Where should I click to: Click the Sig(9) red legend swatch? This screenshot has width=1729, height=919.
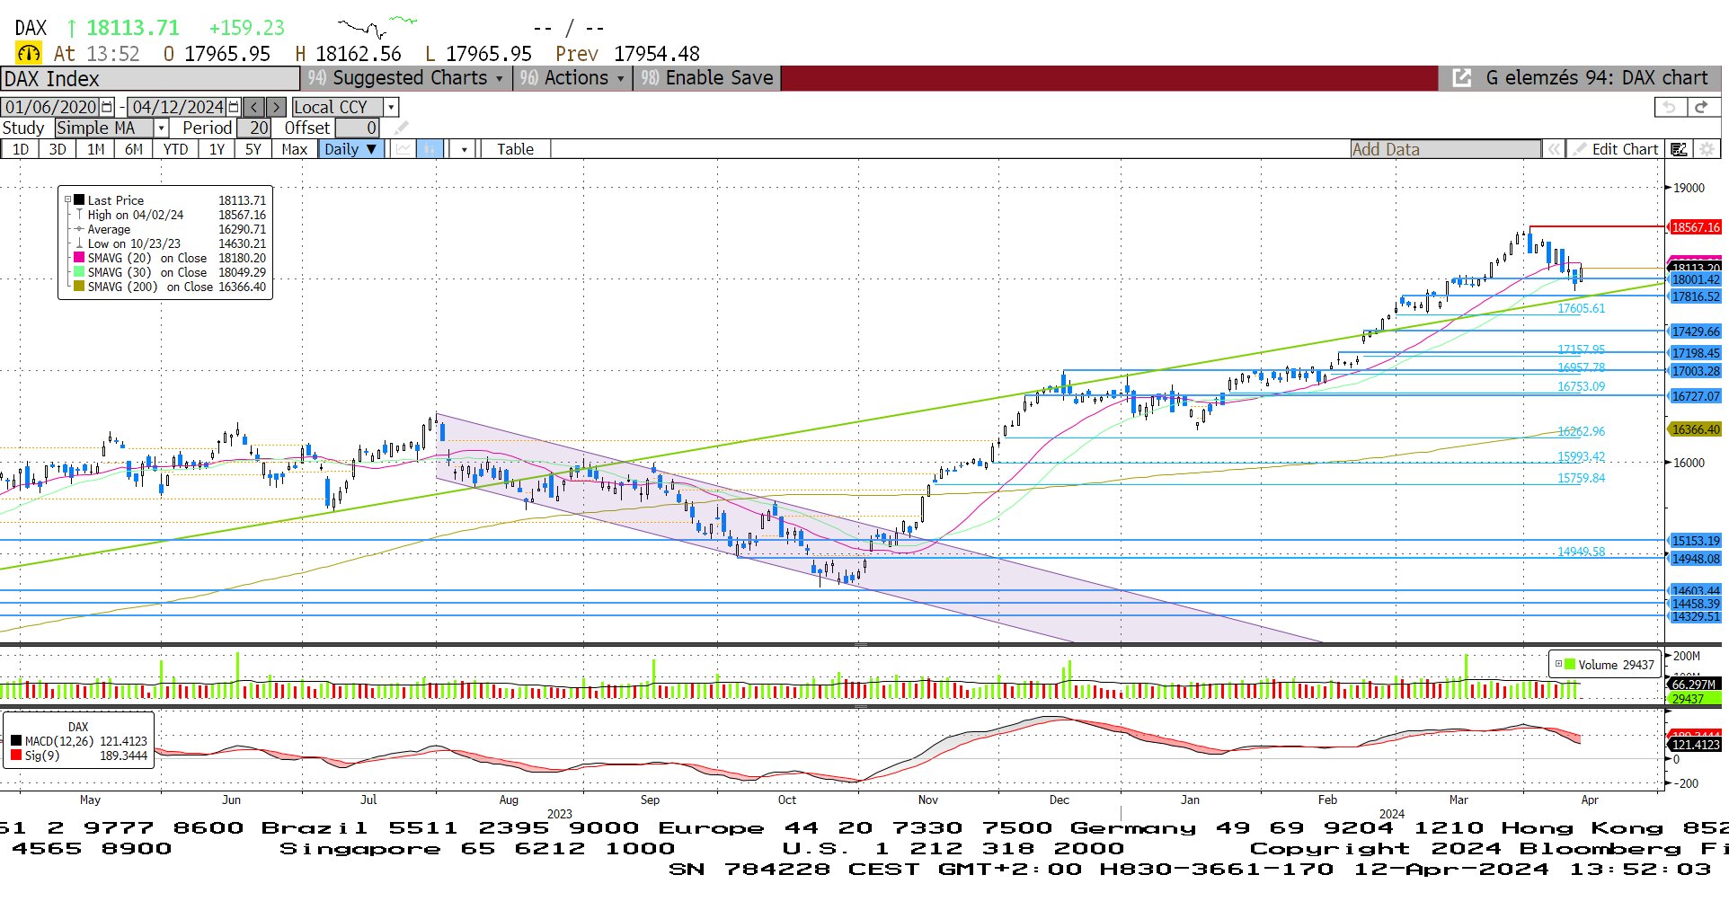coord(16,756)
